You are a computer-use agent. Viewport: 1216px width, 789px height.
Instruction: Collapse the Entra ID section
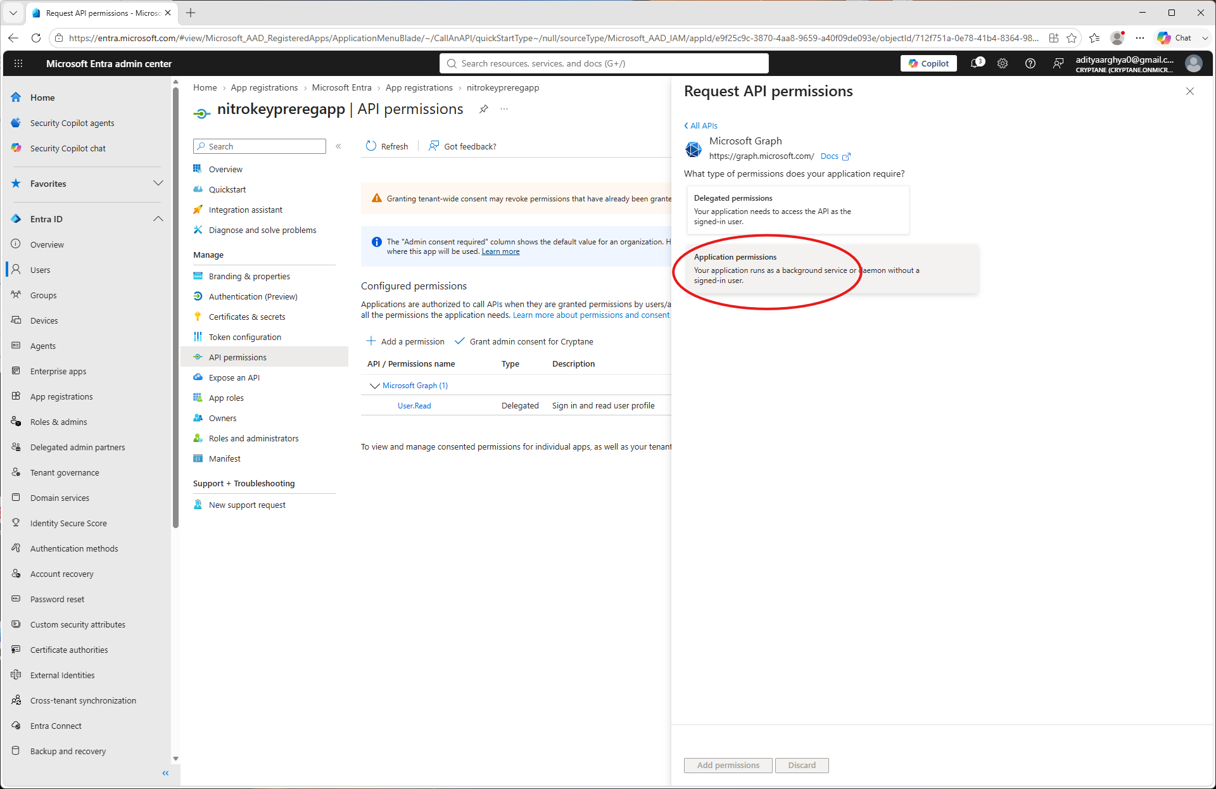(x=158, y=219)
